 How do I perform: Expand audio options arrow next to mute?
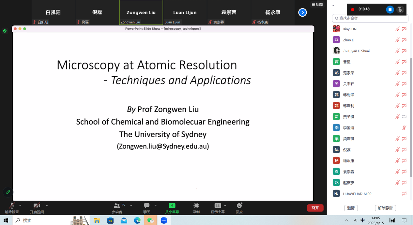pos(20,206)
